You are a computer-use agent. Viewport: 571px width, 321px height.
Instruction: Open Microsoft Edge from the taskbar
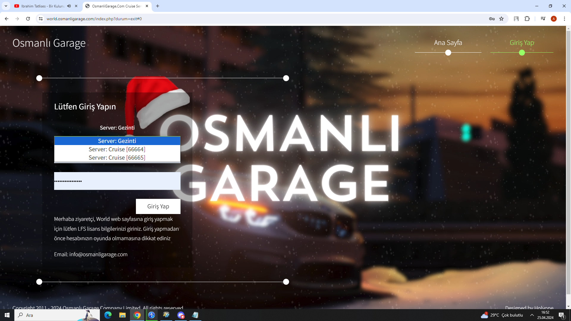(108, 315)
